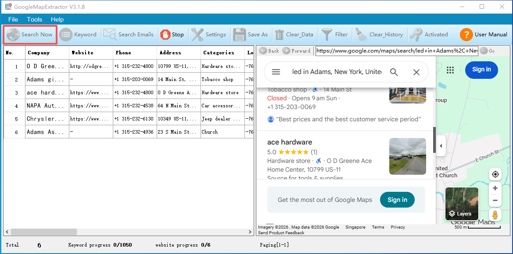This screenshot has height=254, width=513.
Task: Clear data using the trash bin icon
Action: click(280, 35)
